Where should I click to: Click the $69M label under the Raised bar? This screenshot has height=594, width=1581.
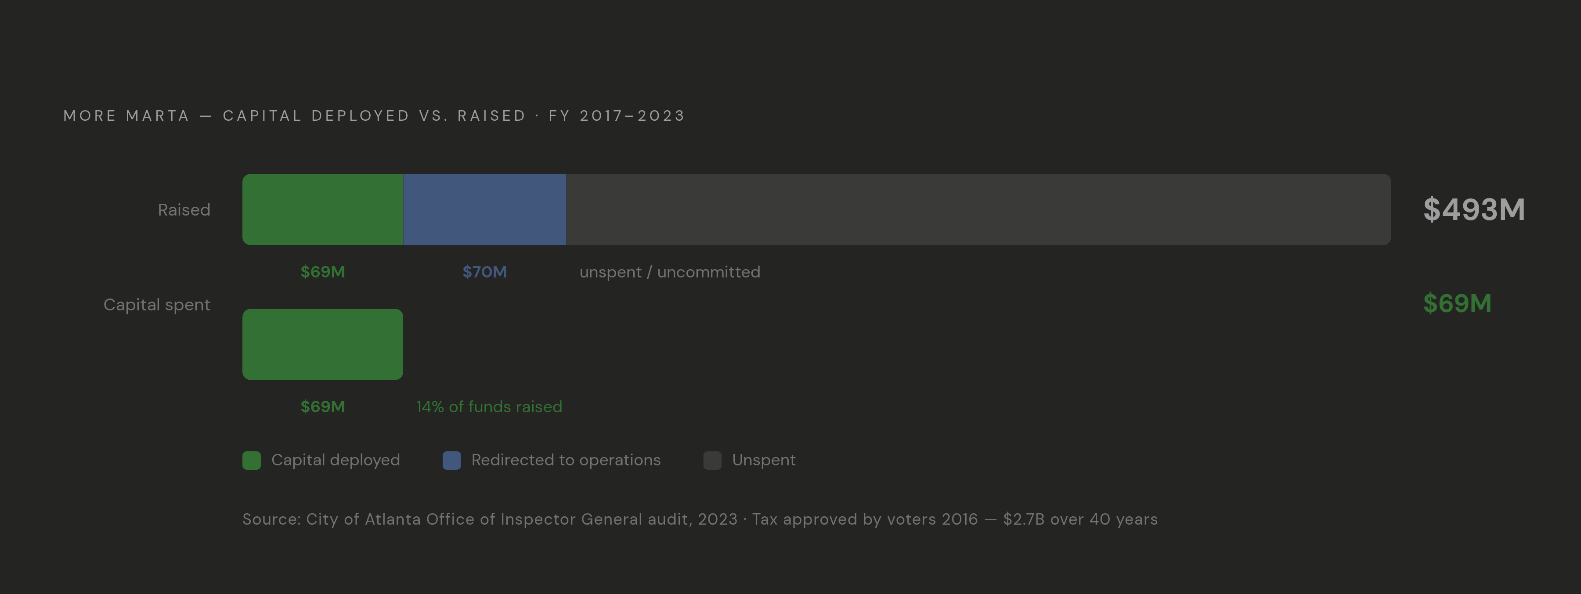[x=323, y=272]
